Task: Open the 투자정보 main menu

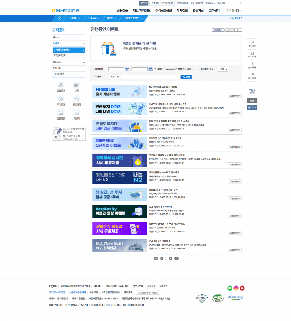Action: click(182, 10)
